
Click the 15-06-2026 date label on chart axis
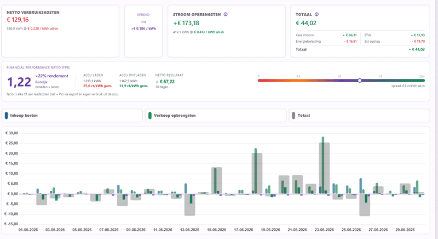[x=216, y=230]
